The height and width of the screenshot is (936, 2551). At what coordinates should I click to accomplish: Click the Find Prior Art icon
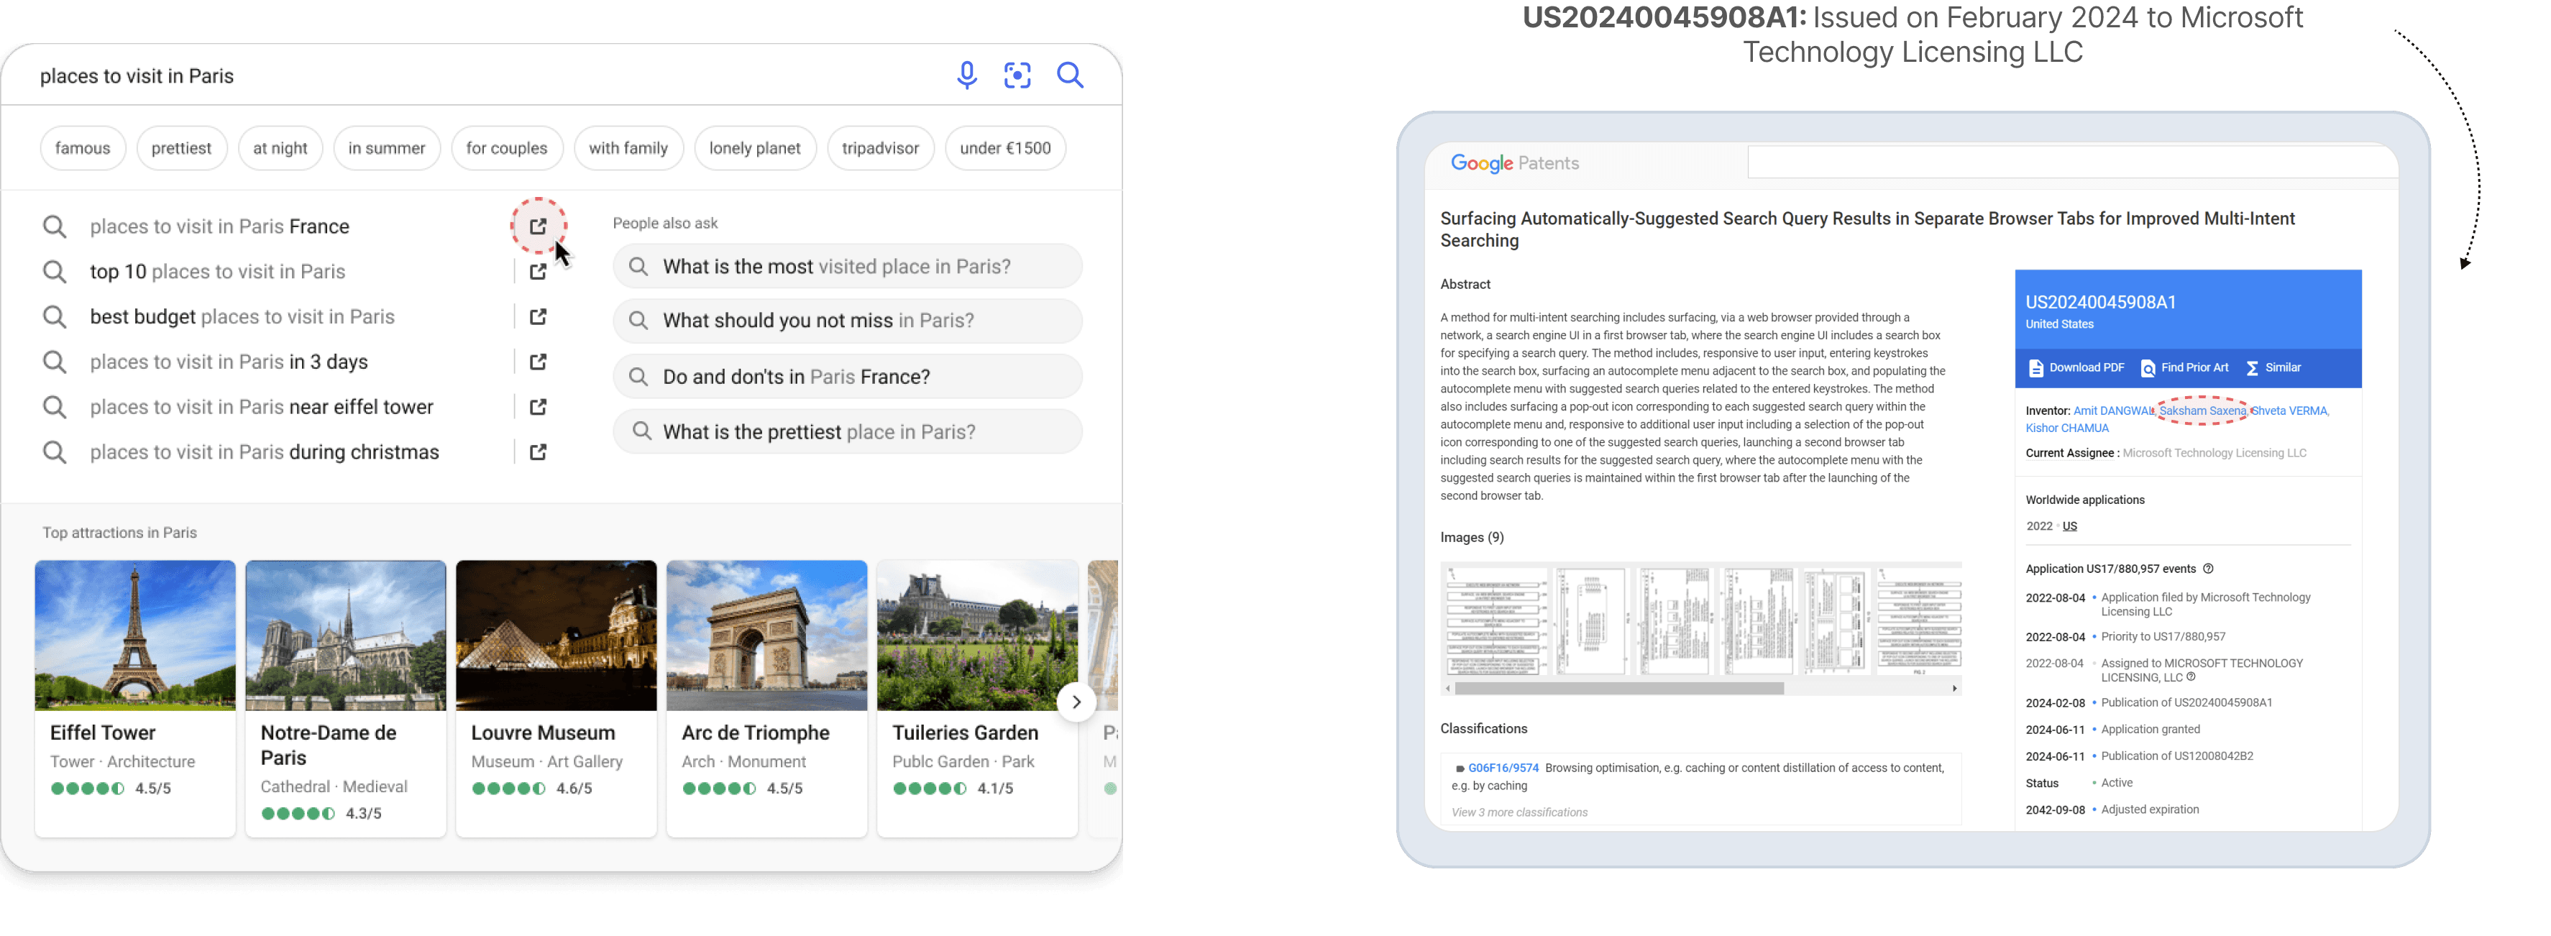(x=2148, y=369)
